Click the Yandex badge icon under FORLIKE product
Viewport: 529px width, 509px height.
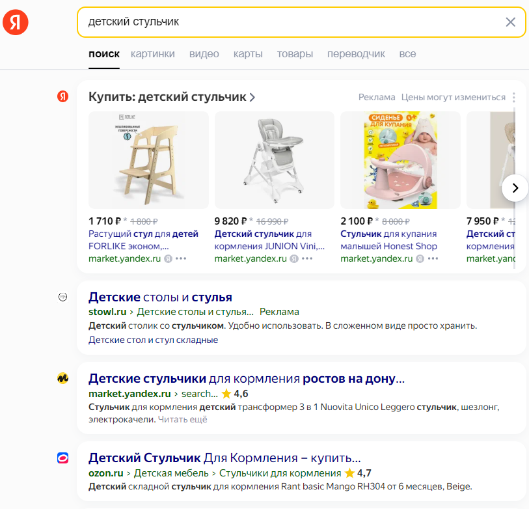168,259
